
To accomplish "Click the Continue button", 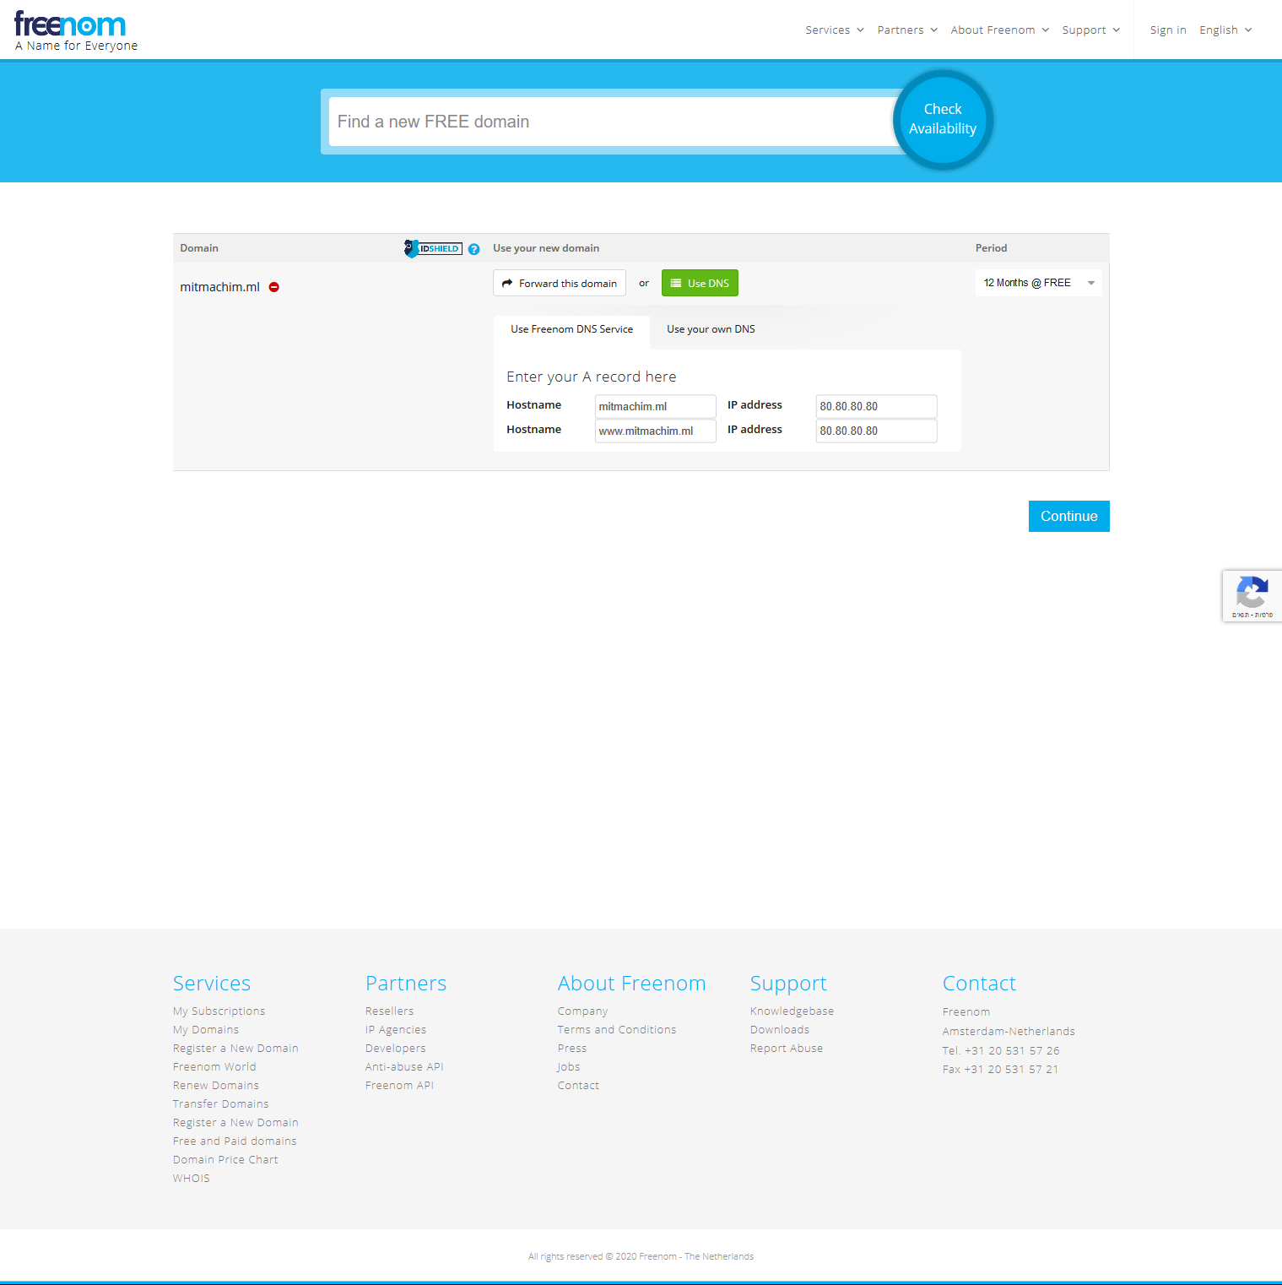I will (x=1069, y=516).
